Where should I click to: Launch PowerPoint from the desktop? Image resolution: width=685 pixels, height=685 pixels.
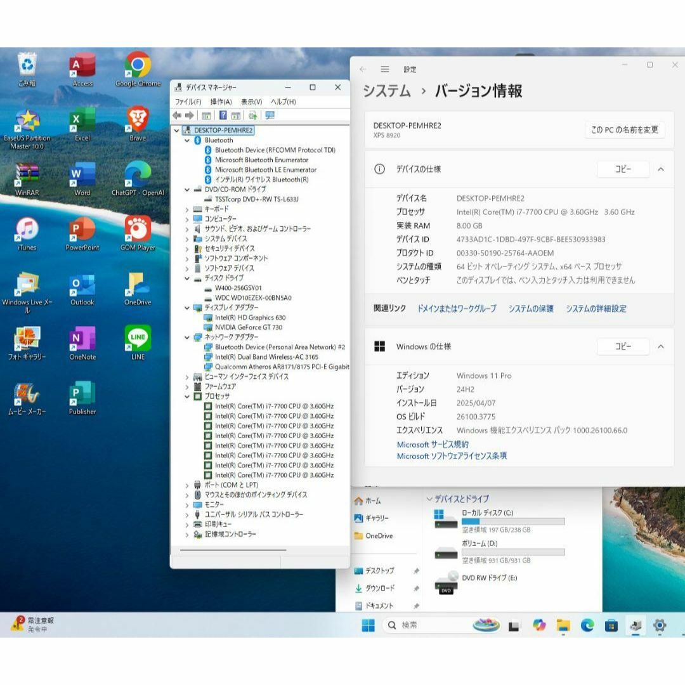point(82,233)
